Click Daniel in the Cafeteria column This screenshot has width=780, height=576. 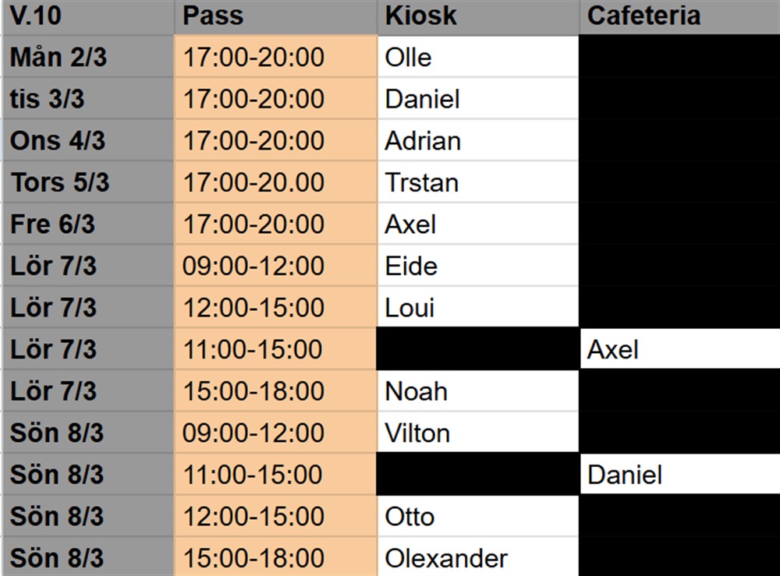[x=679, y=475]
